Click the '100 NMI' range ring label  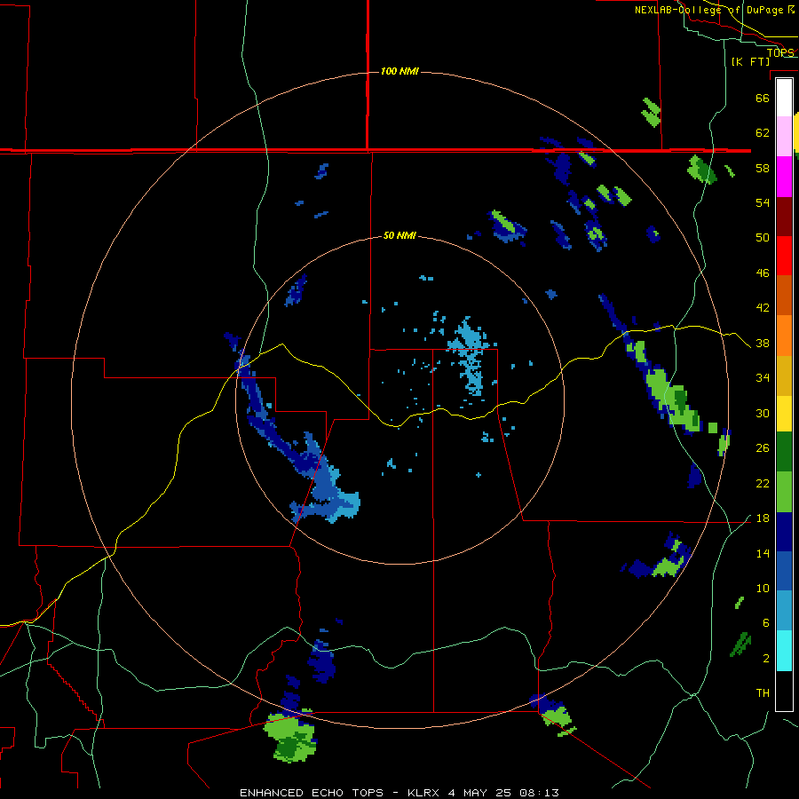tap(399, 71)
